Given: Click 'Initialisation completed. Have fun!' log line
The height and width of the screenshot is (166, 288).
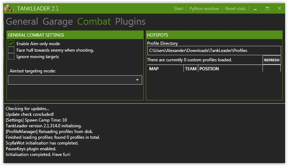Looking at the screenshot, I should pyautogui.click(x=38, y=155).
